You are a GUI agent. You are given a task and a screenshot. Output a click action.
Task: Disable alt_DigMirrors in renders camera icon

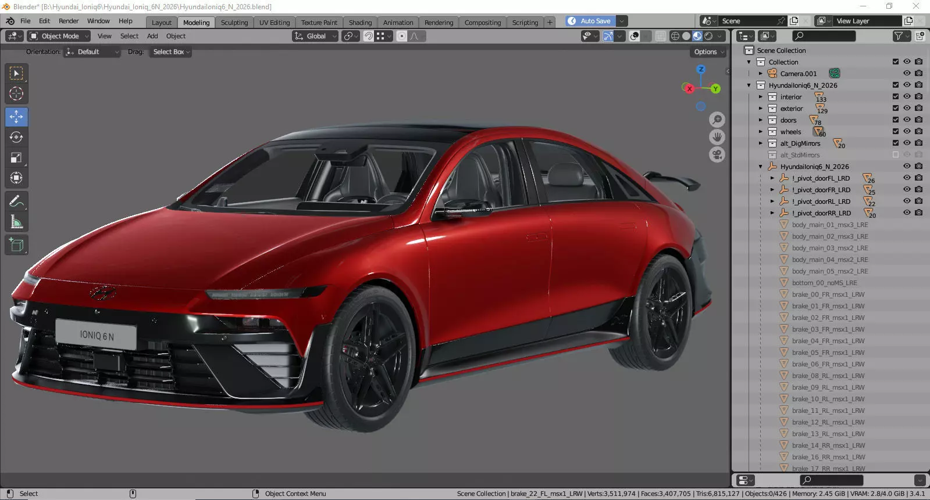tap(918, 143)
